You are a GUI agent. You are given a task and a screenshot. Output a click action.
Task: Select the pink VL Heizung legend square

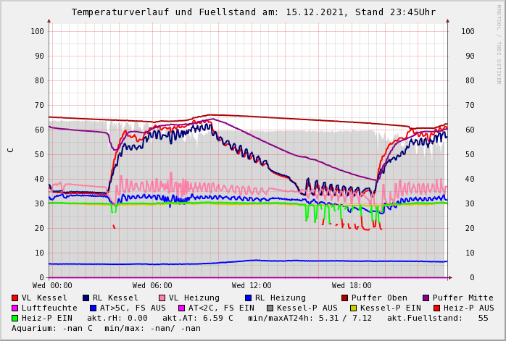point(162,298)
